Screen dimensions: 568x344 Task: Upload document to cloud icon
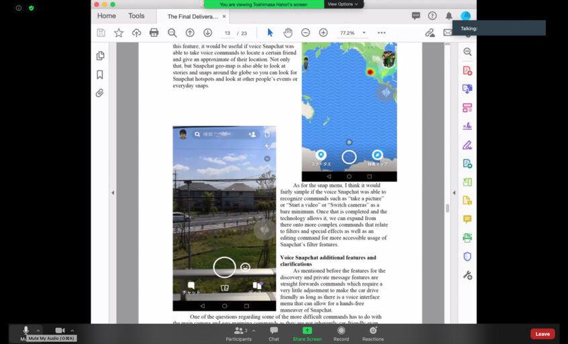coord(136,33)
